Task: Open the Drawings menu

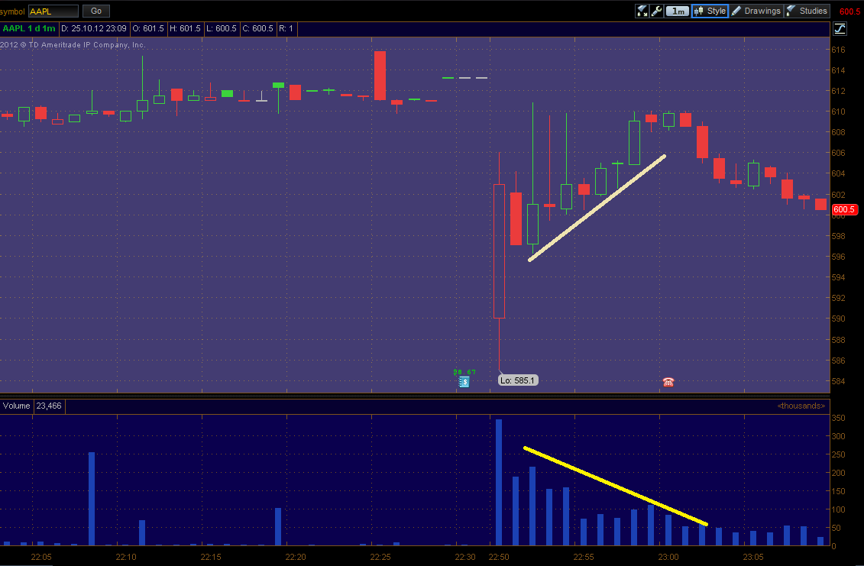Action: 756,11
